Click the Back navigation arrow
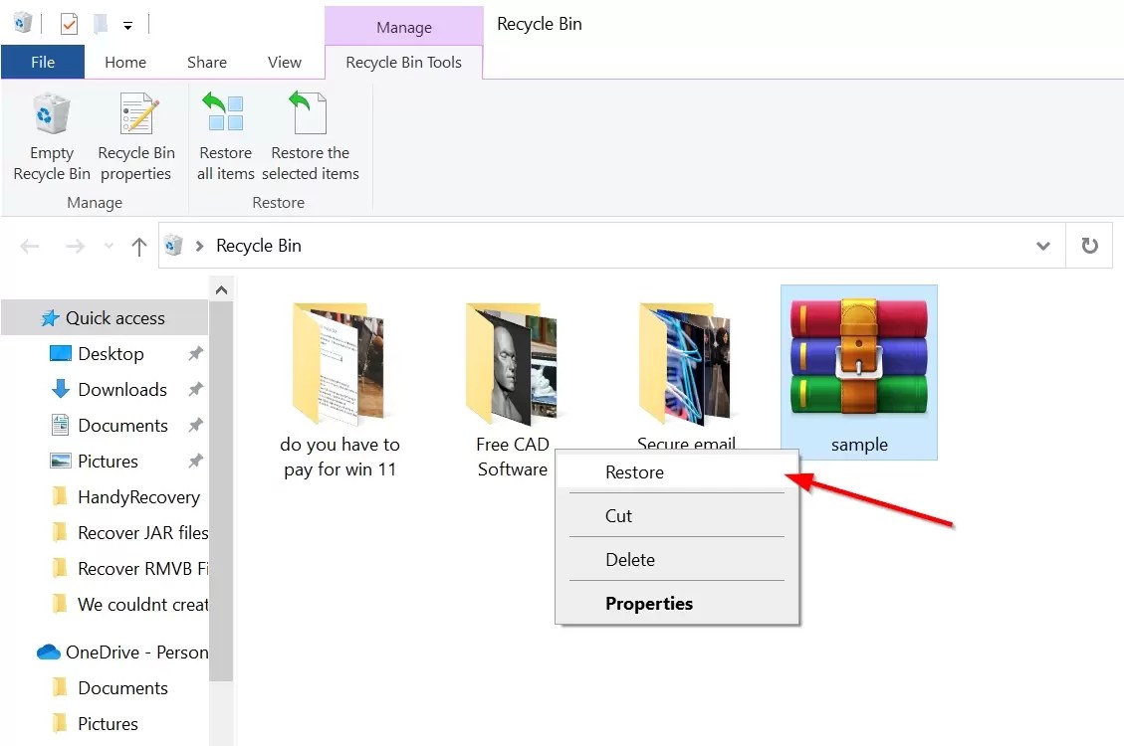This screenshot has width=1124, height=746. pyautogui.click(x=30, y=247)
